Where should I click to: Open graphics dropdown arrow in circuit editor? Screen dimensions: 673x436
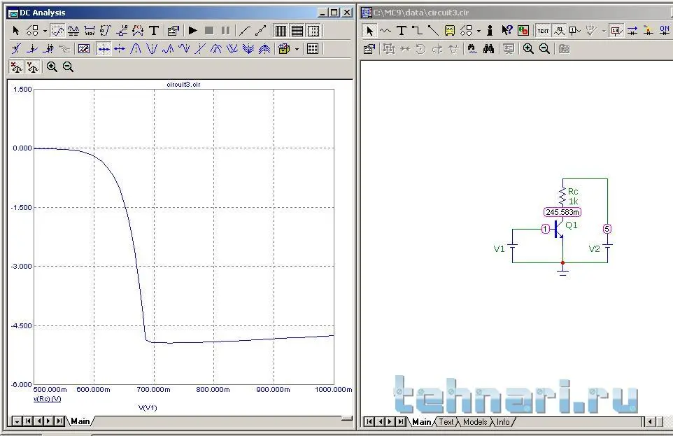point(479,31)
